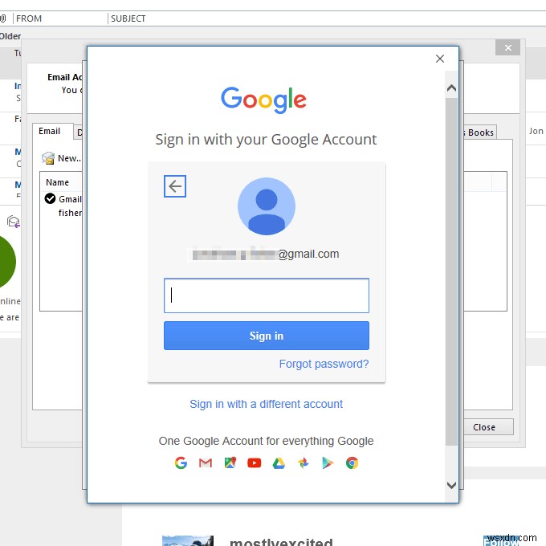Click the Google Photos pinwheel icon

304,462
